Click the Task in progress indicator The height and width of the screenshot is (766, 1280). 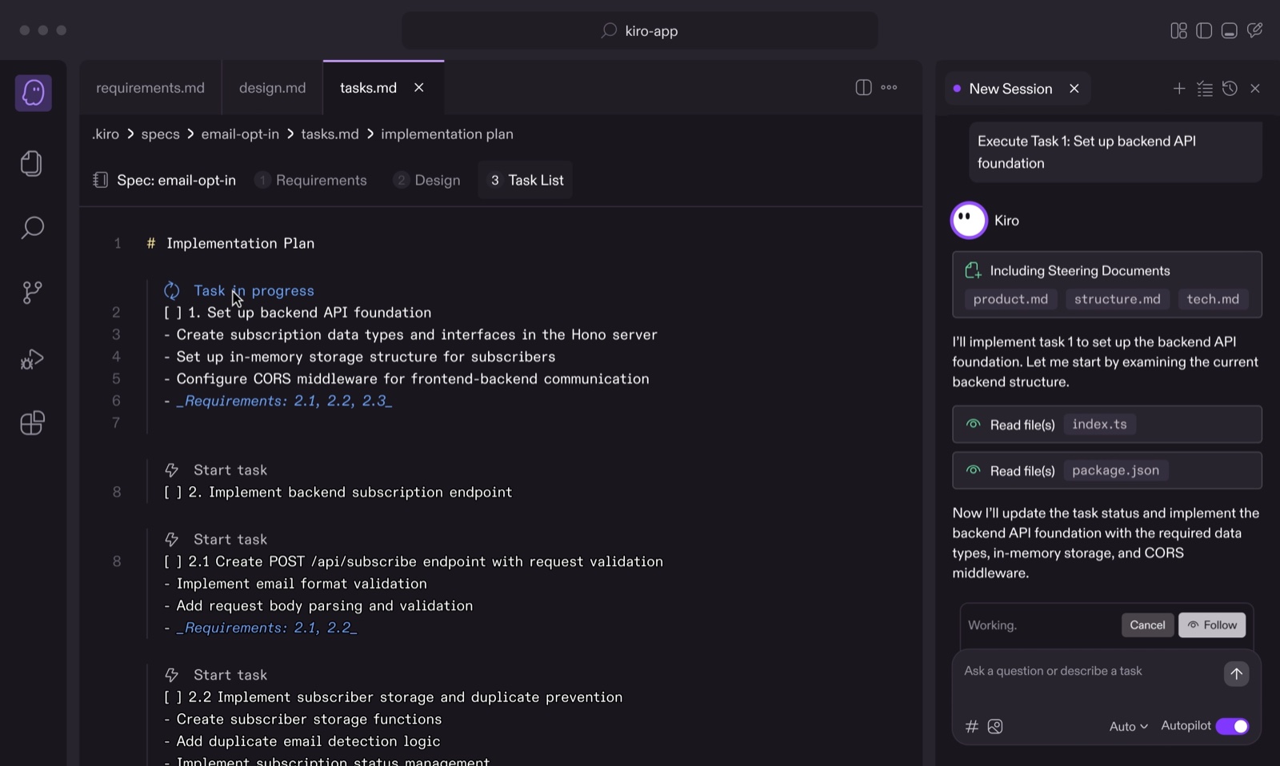point(239,290)
